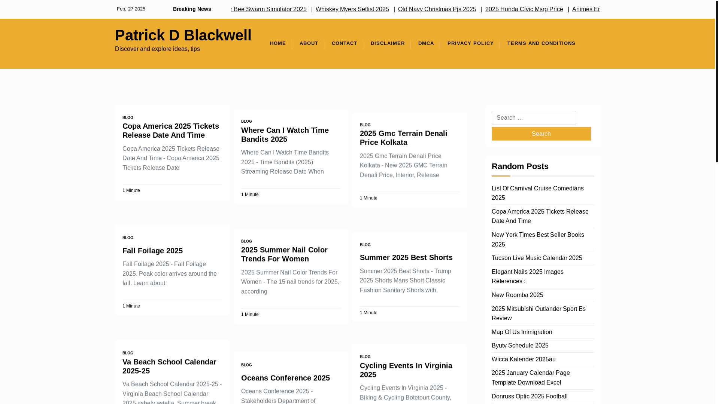Open the Disclaimer menu item

pyautogui.click(x=388, y=43)
